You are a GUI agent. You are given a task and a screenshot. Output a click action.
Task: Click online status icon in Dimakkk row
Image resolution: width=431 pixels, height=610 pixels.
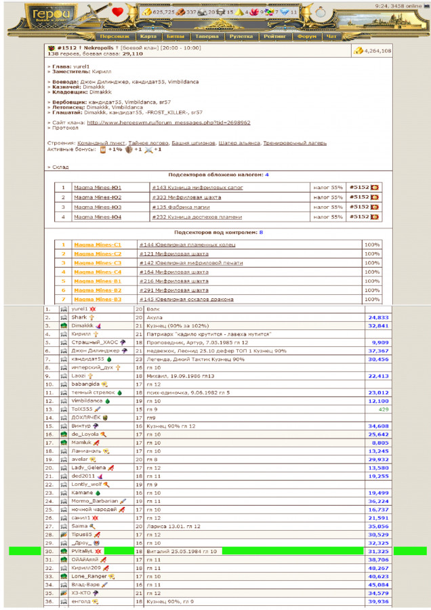click(x=64, y=325)
